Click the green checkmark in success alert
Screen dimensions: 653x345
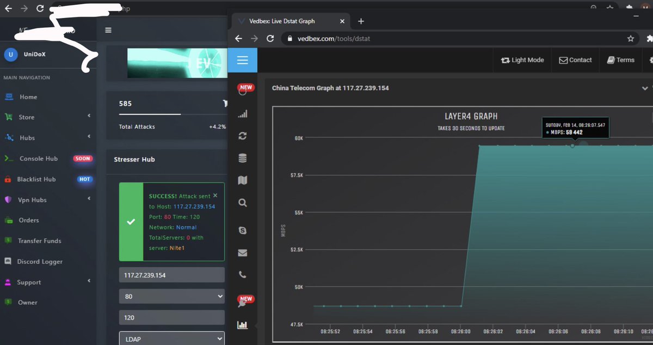click(131, 222)
